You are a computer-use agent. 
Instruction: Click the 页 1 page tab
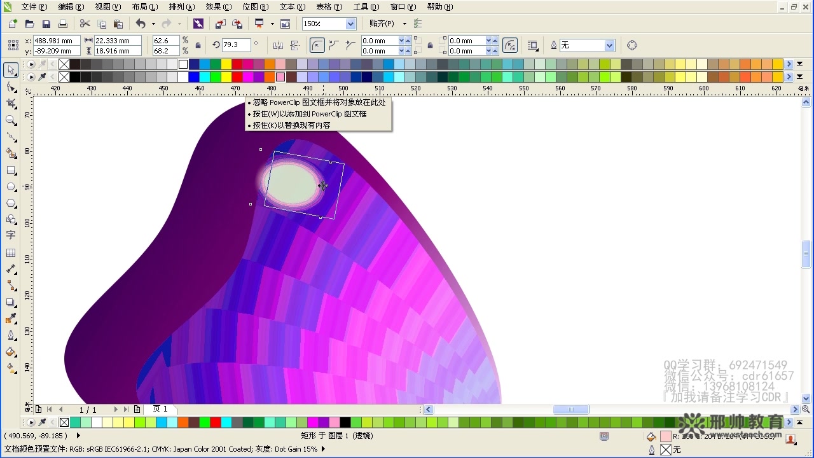point(160,409)
